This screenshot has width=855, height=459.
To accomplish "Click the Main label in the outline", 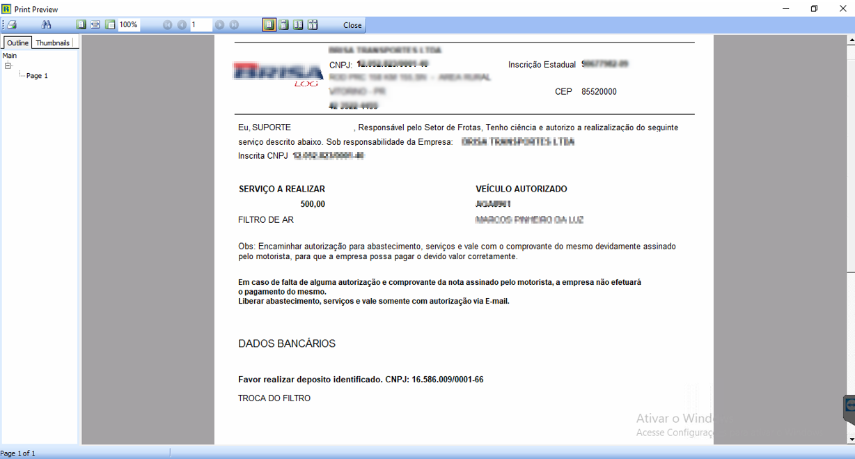I will 10,56.
